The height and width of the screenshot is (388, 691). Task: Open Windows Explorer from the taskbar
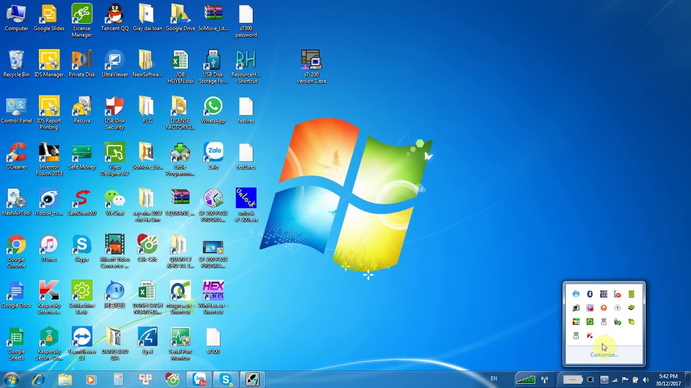click(x=65, y=379)
